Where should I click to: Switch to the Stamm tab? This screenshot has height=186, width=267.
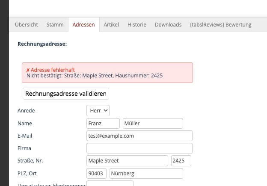pos(55,25)
